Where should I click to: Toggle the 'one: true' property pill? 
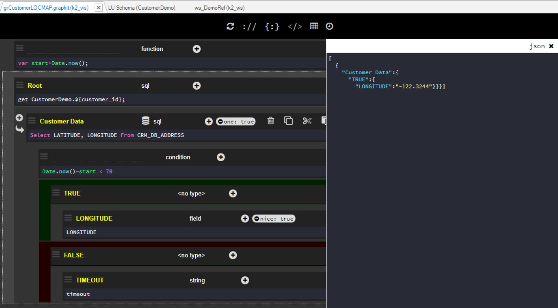[235, 121]
